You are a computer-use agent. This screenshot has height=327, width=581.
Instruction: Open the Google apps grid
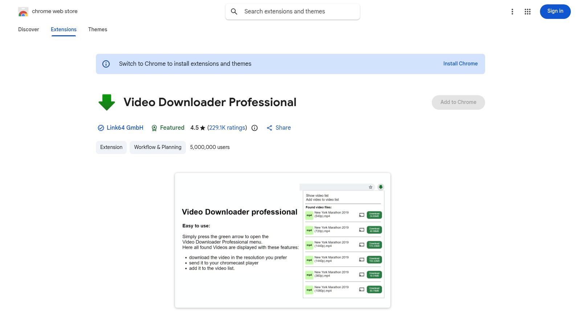[528, 12]
